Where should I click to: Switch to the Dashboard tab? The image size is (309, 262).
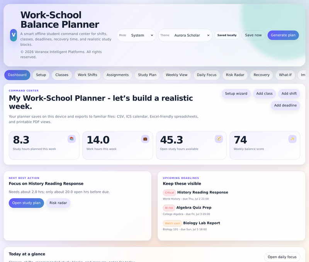point(17,75)
